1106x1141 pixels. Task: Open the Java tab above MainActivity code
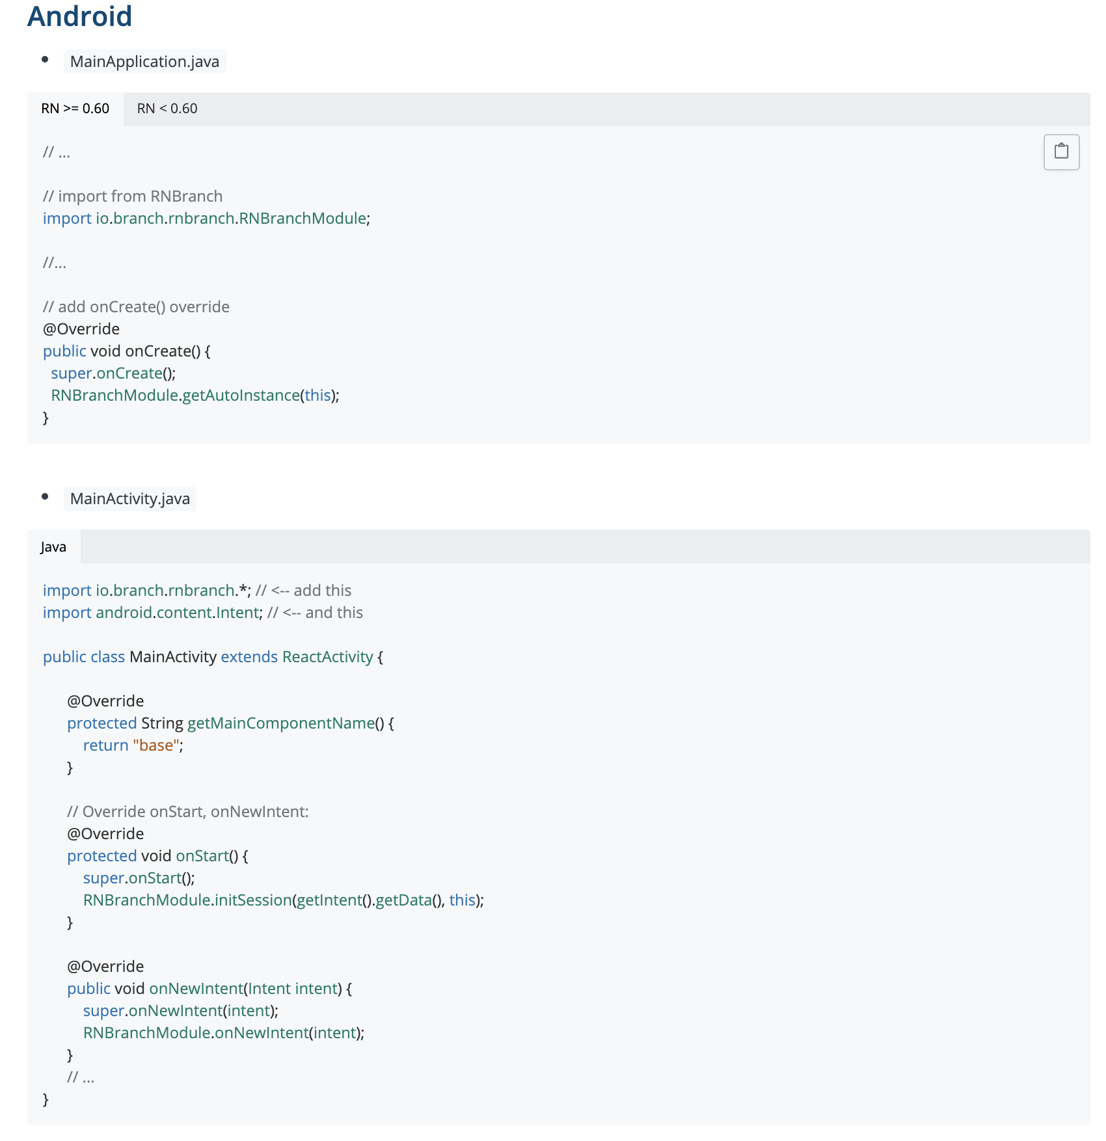[x=53, y=546]
